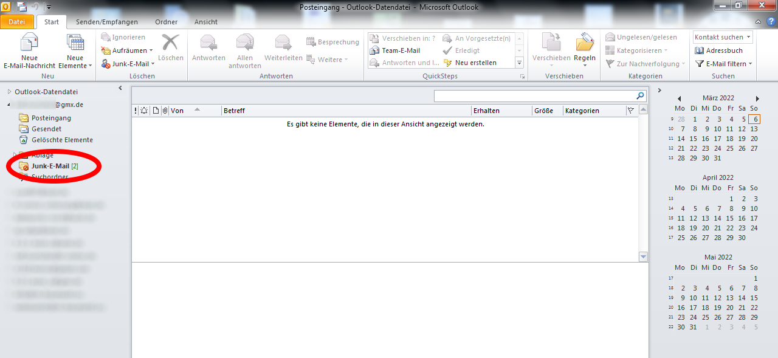Go to next month in calendar
Image resolution: width=778 pixels, height=358 pixels.
pyautogui.click(x=757, y=98)
